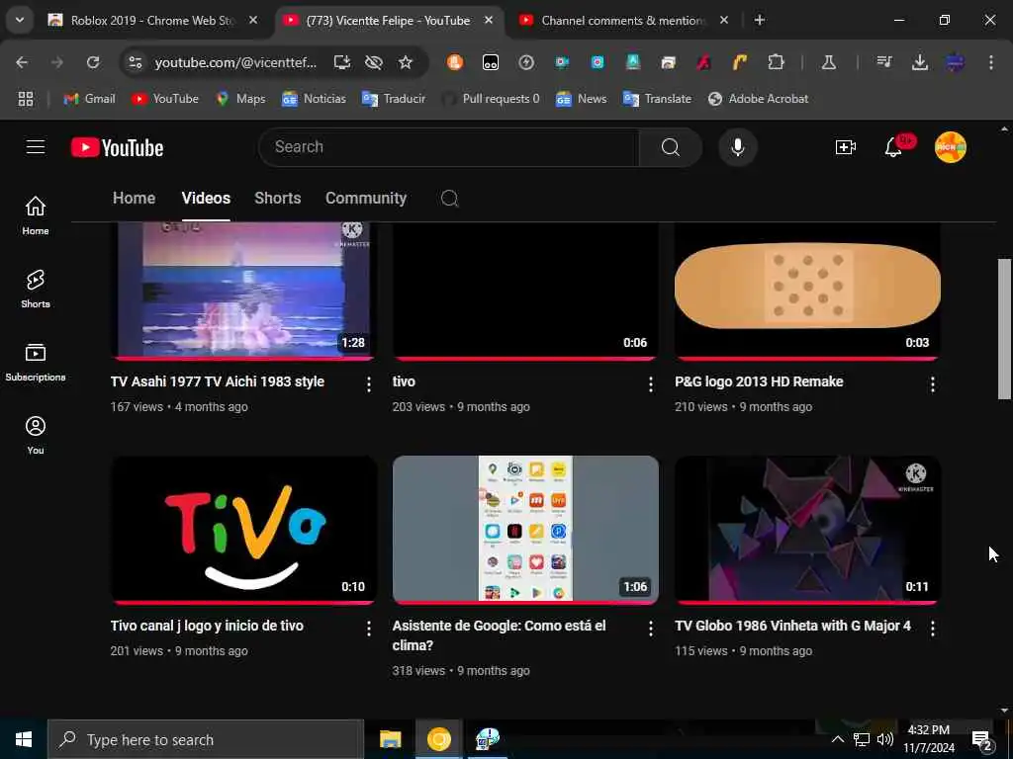1013x759 pixels.
Task: Go back with the browser arrow
Action: tap(22, 62)
